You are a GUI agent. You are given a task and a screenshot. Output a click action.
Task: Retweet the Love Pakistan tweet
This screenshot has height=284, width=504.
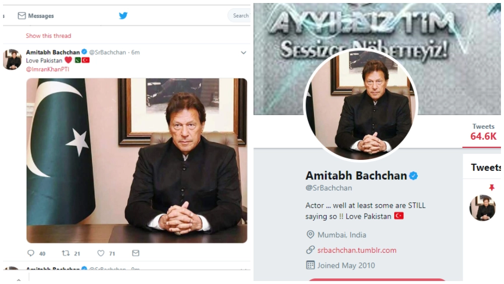(x=66, y=253)
